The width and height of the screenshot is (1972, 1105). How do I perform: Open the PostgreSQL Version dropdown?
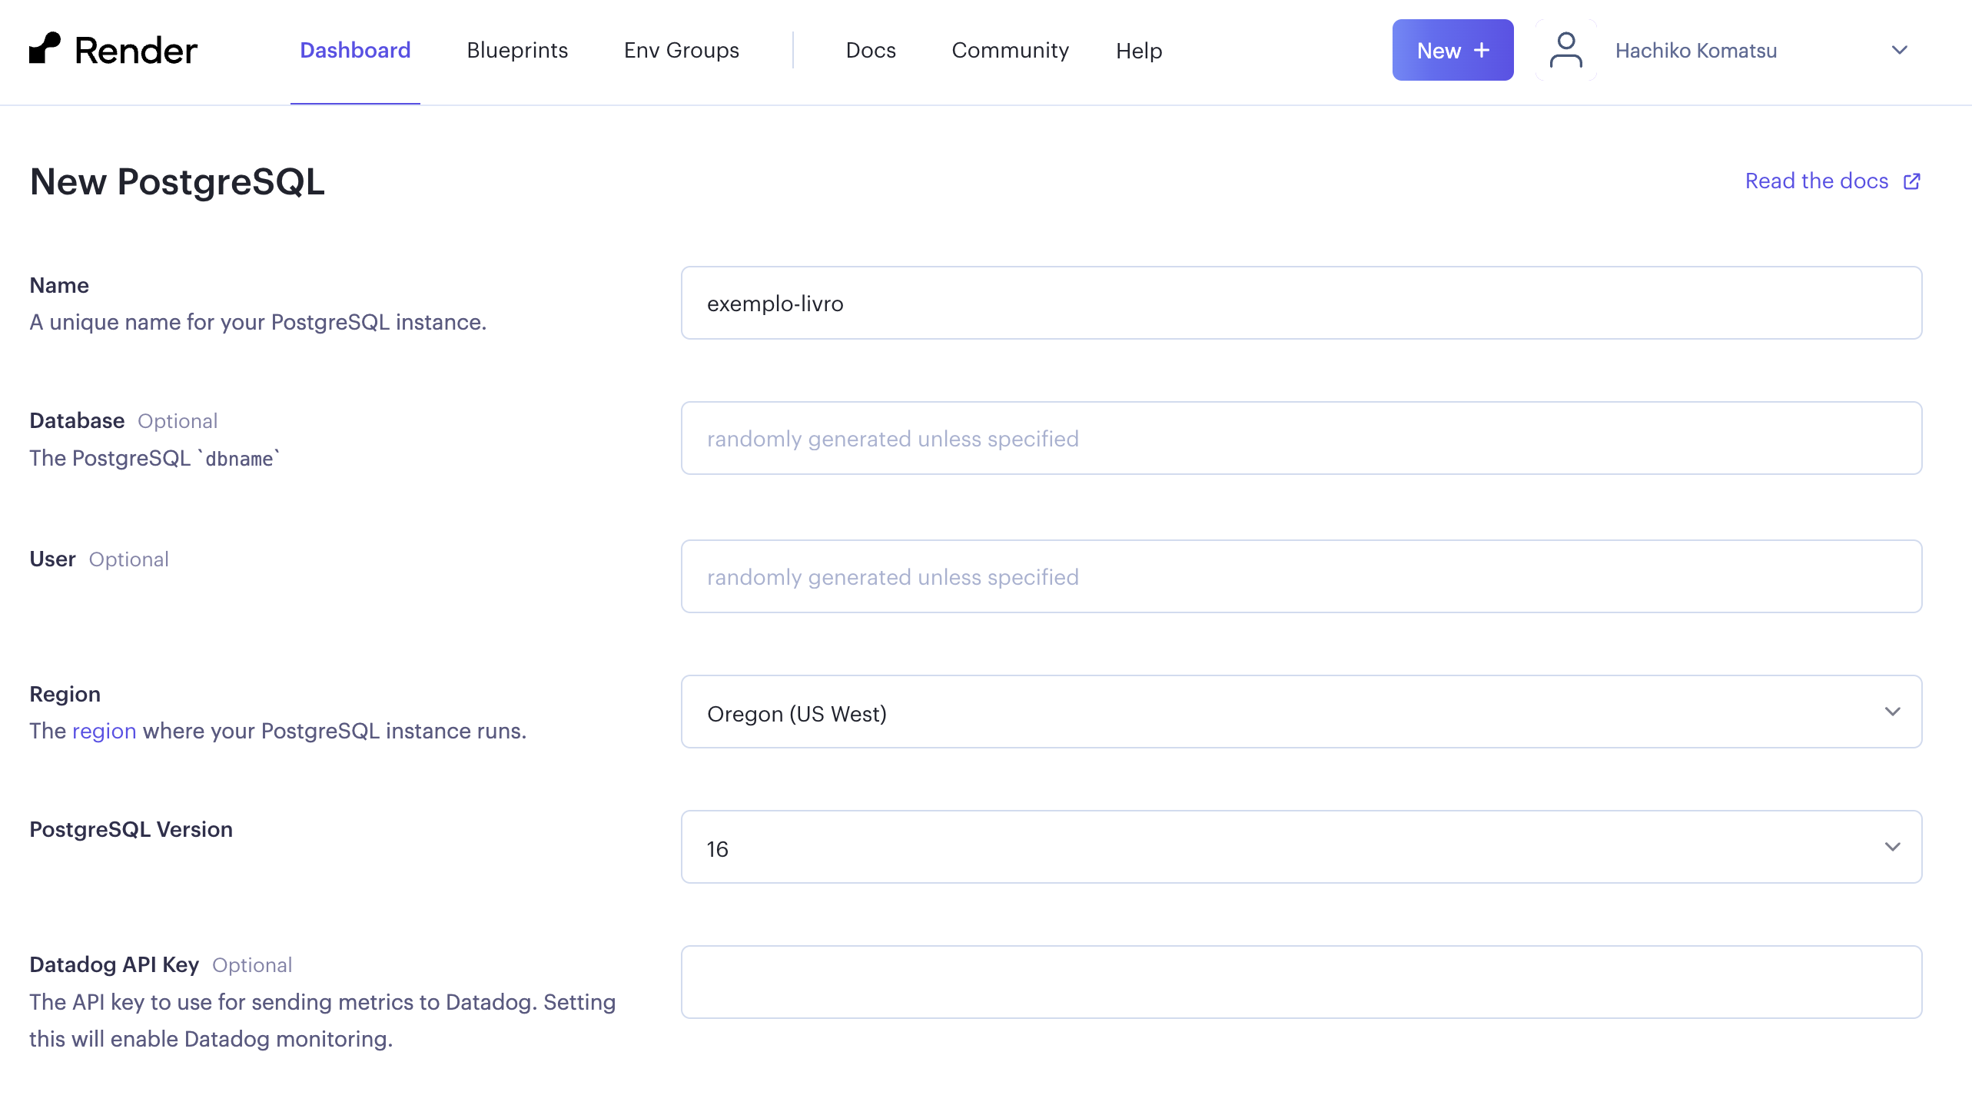[1301, 847]
